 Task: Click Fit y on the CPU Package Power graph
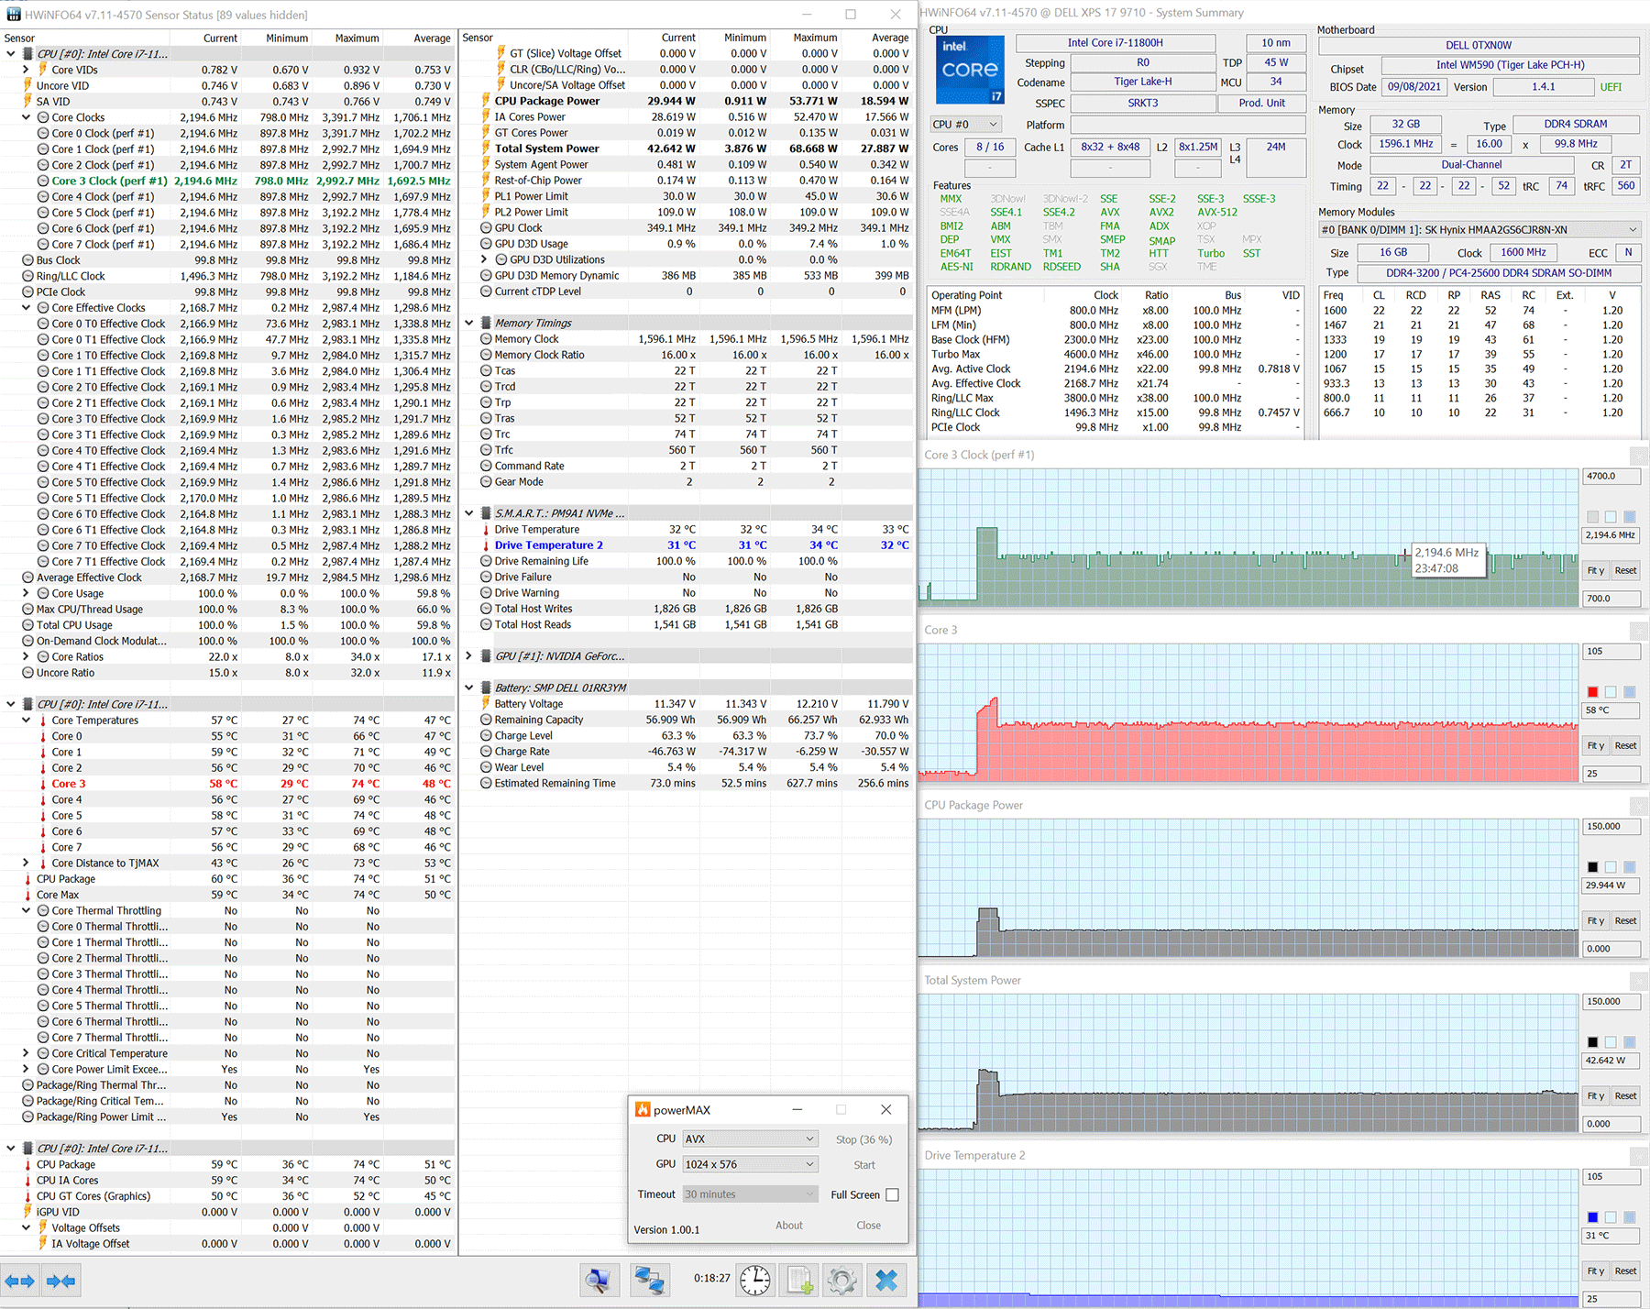(1596, 920)
